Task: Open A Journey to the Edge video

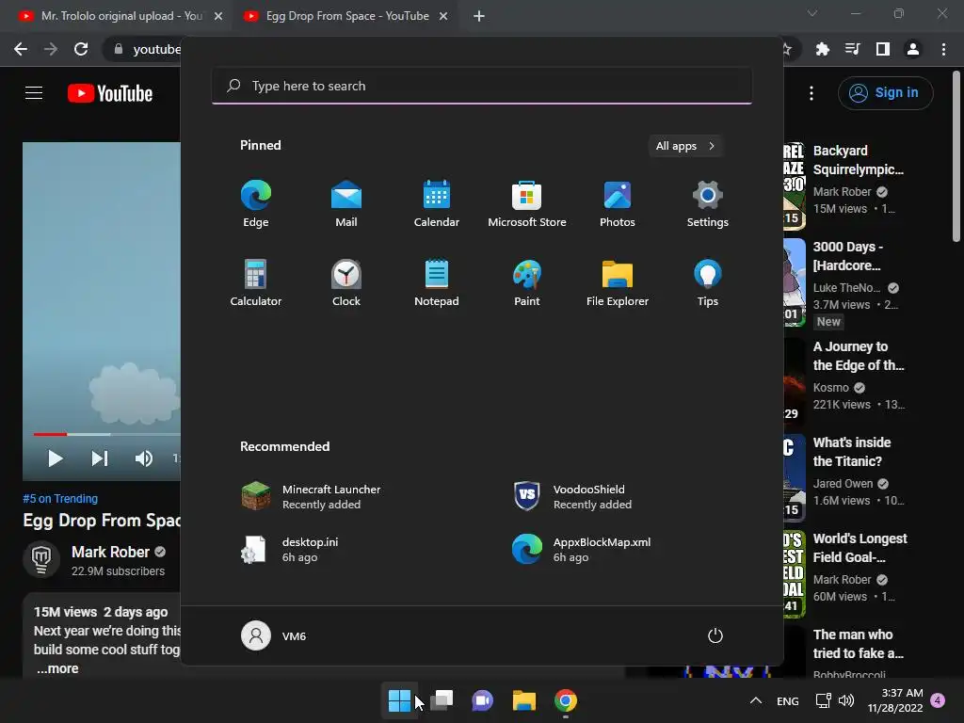Action: click(859, 356)
